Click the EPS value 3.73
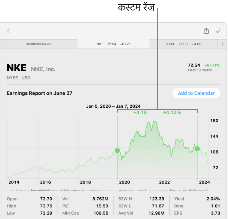The image size is (228, 219). 215,213
